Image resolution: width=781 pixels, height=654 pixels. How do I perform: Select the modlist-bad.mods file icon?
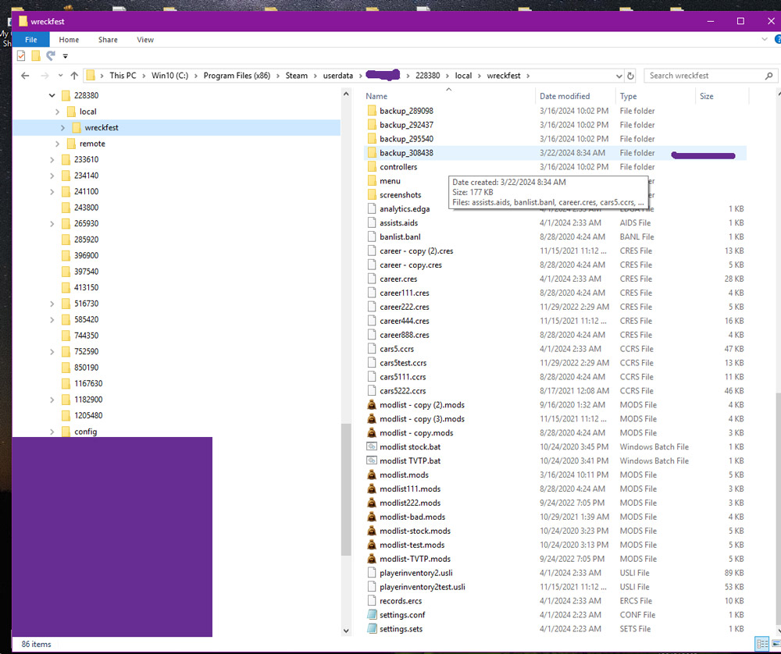click(x=372, y=517)
